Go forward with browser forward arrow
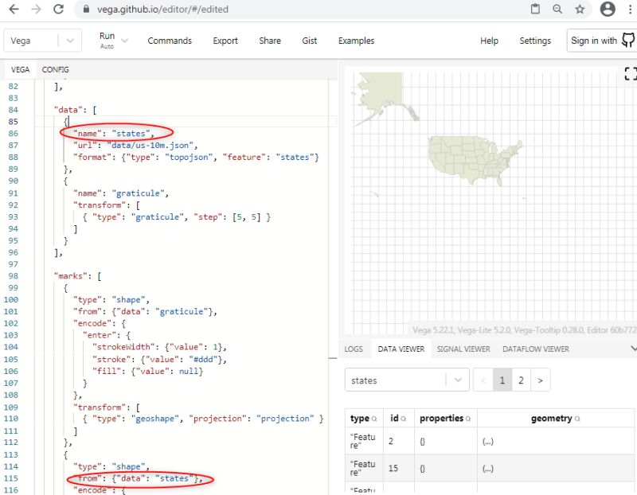 coord(36,9)
